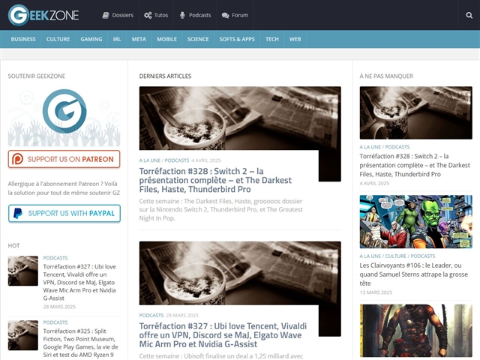The image size is (480, 360).
Task: Click the large round G logo in the sidebar
Action: [x=64, y=111]
